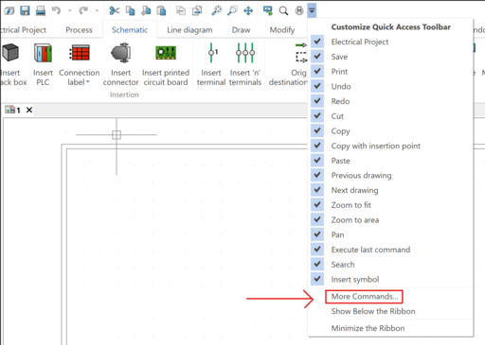Insert printed circuit board
485x345 pixels.
[166, 64]
